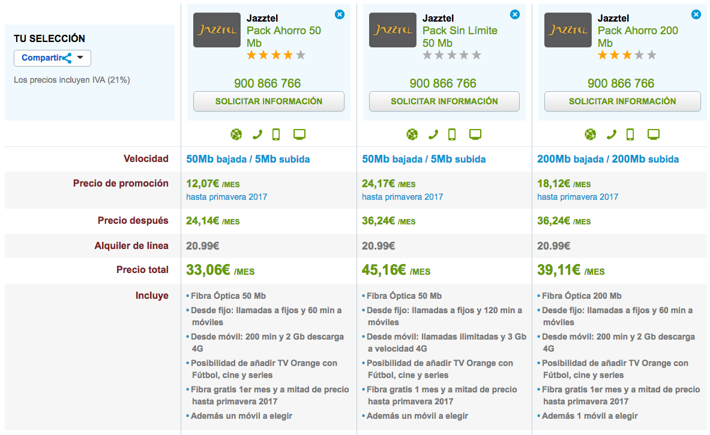Viewport: 710px width, 435px height.
Task: Click 'hasta primavera 2017' under 12,07€
Action: [227, 197]
